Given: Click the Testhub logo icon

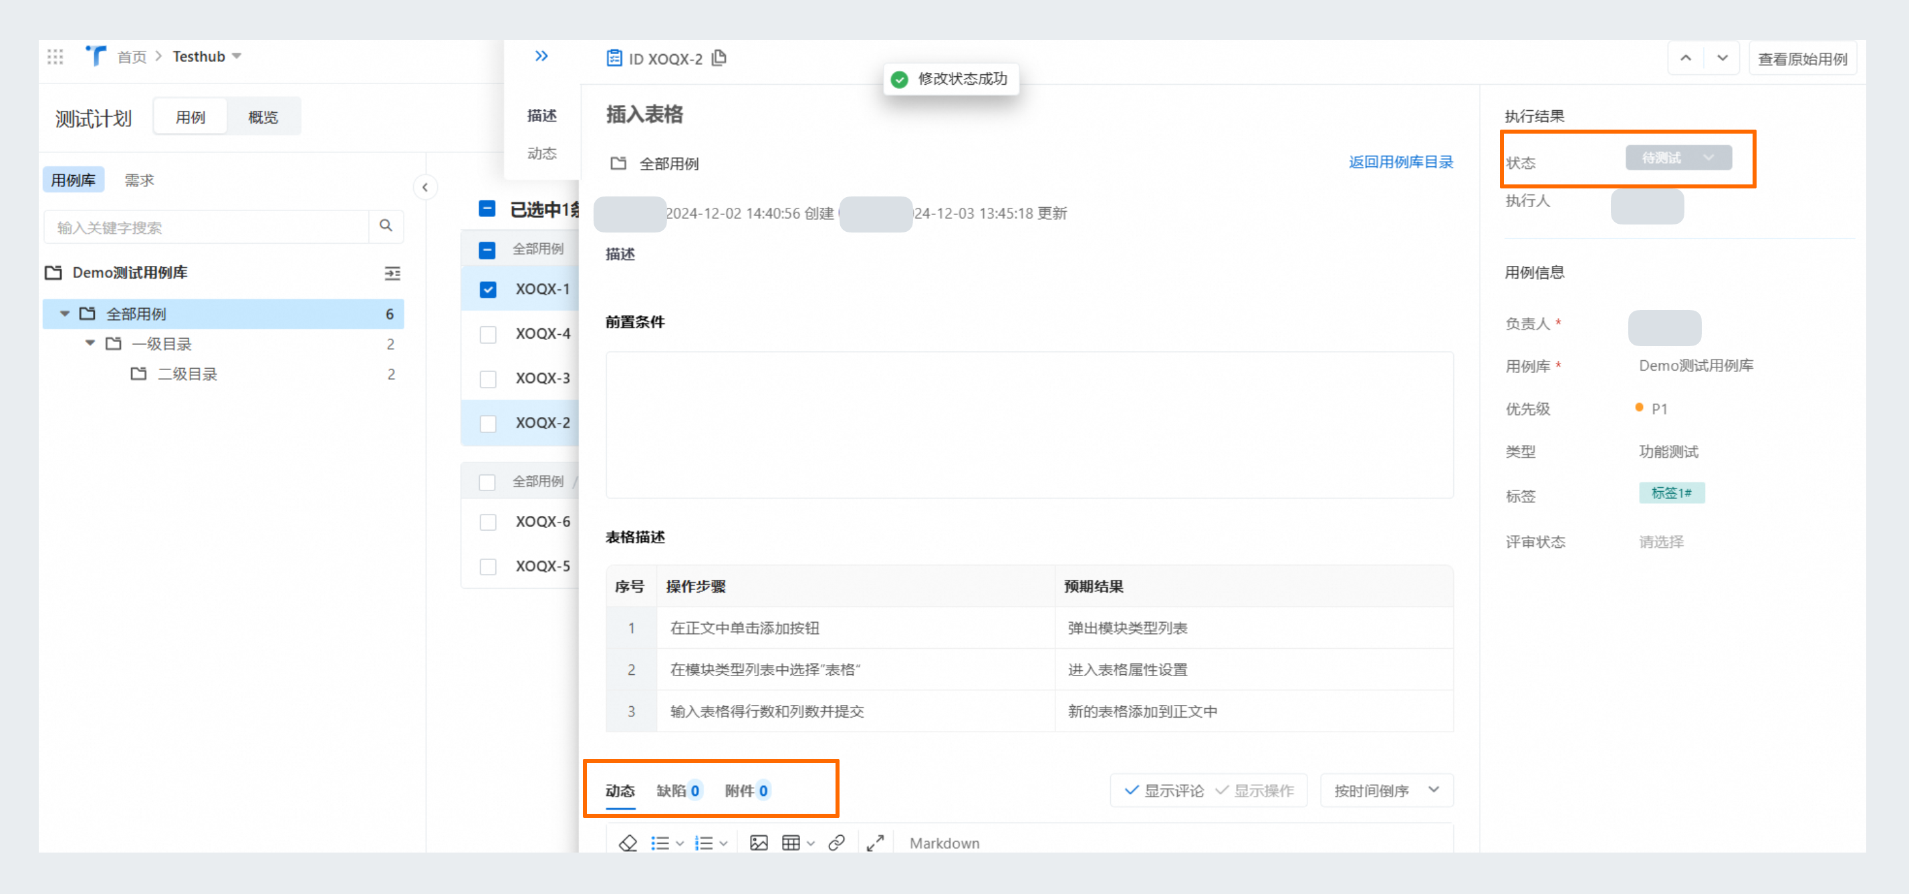Looking at the screenshot, I should coord(96,55).
